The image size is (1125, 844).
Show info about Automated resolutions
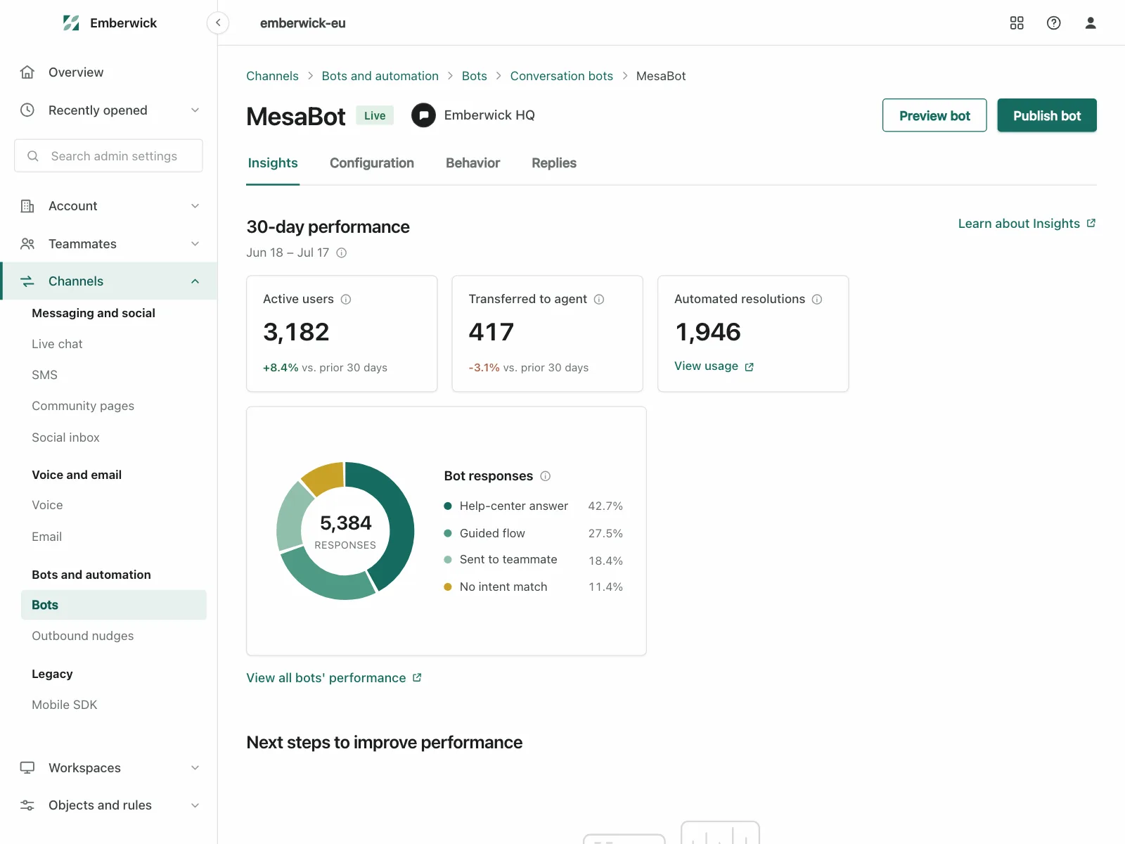tap(817, 300)
